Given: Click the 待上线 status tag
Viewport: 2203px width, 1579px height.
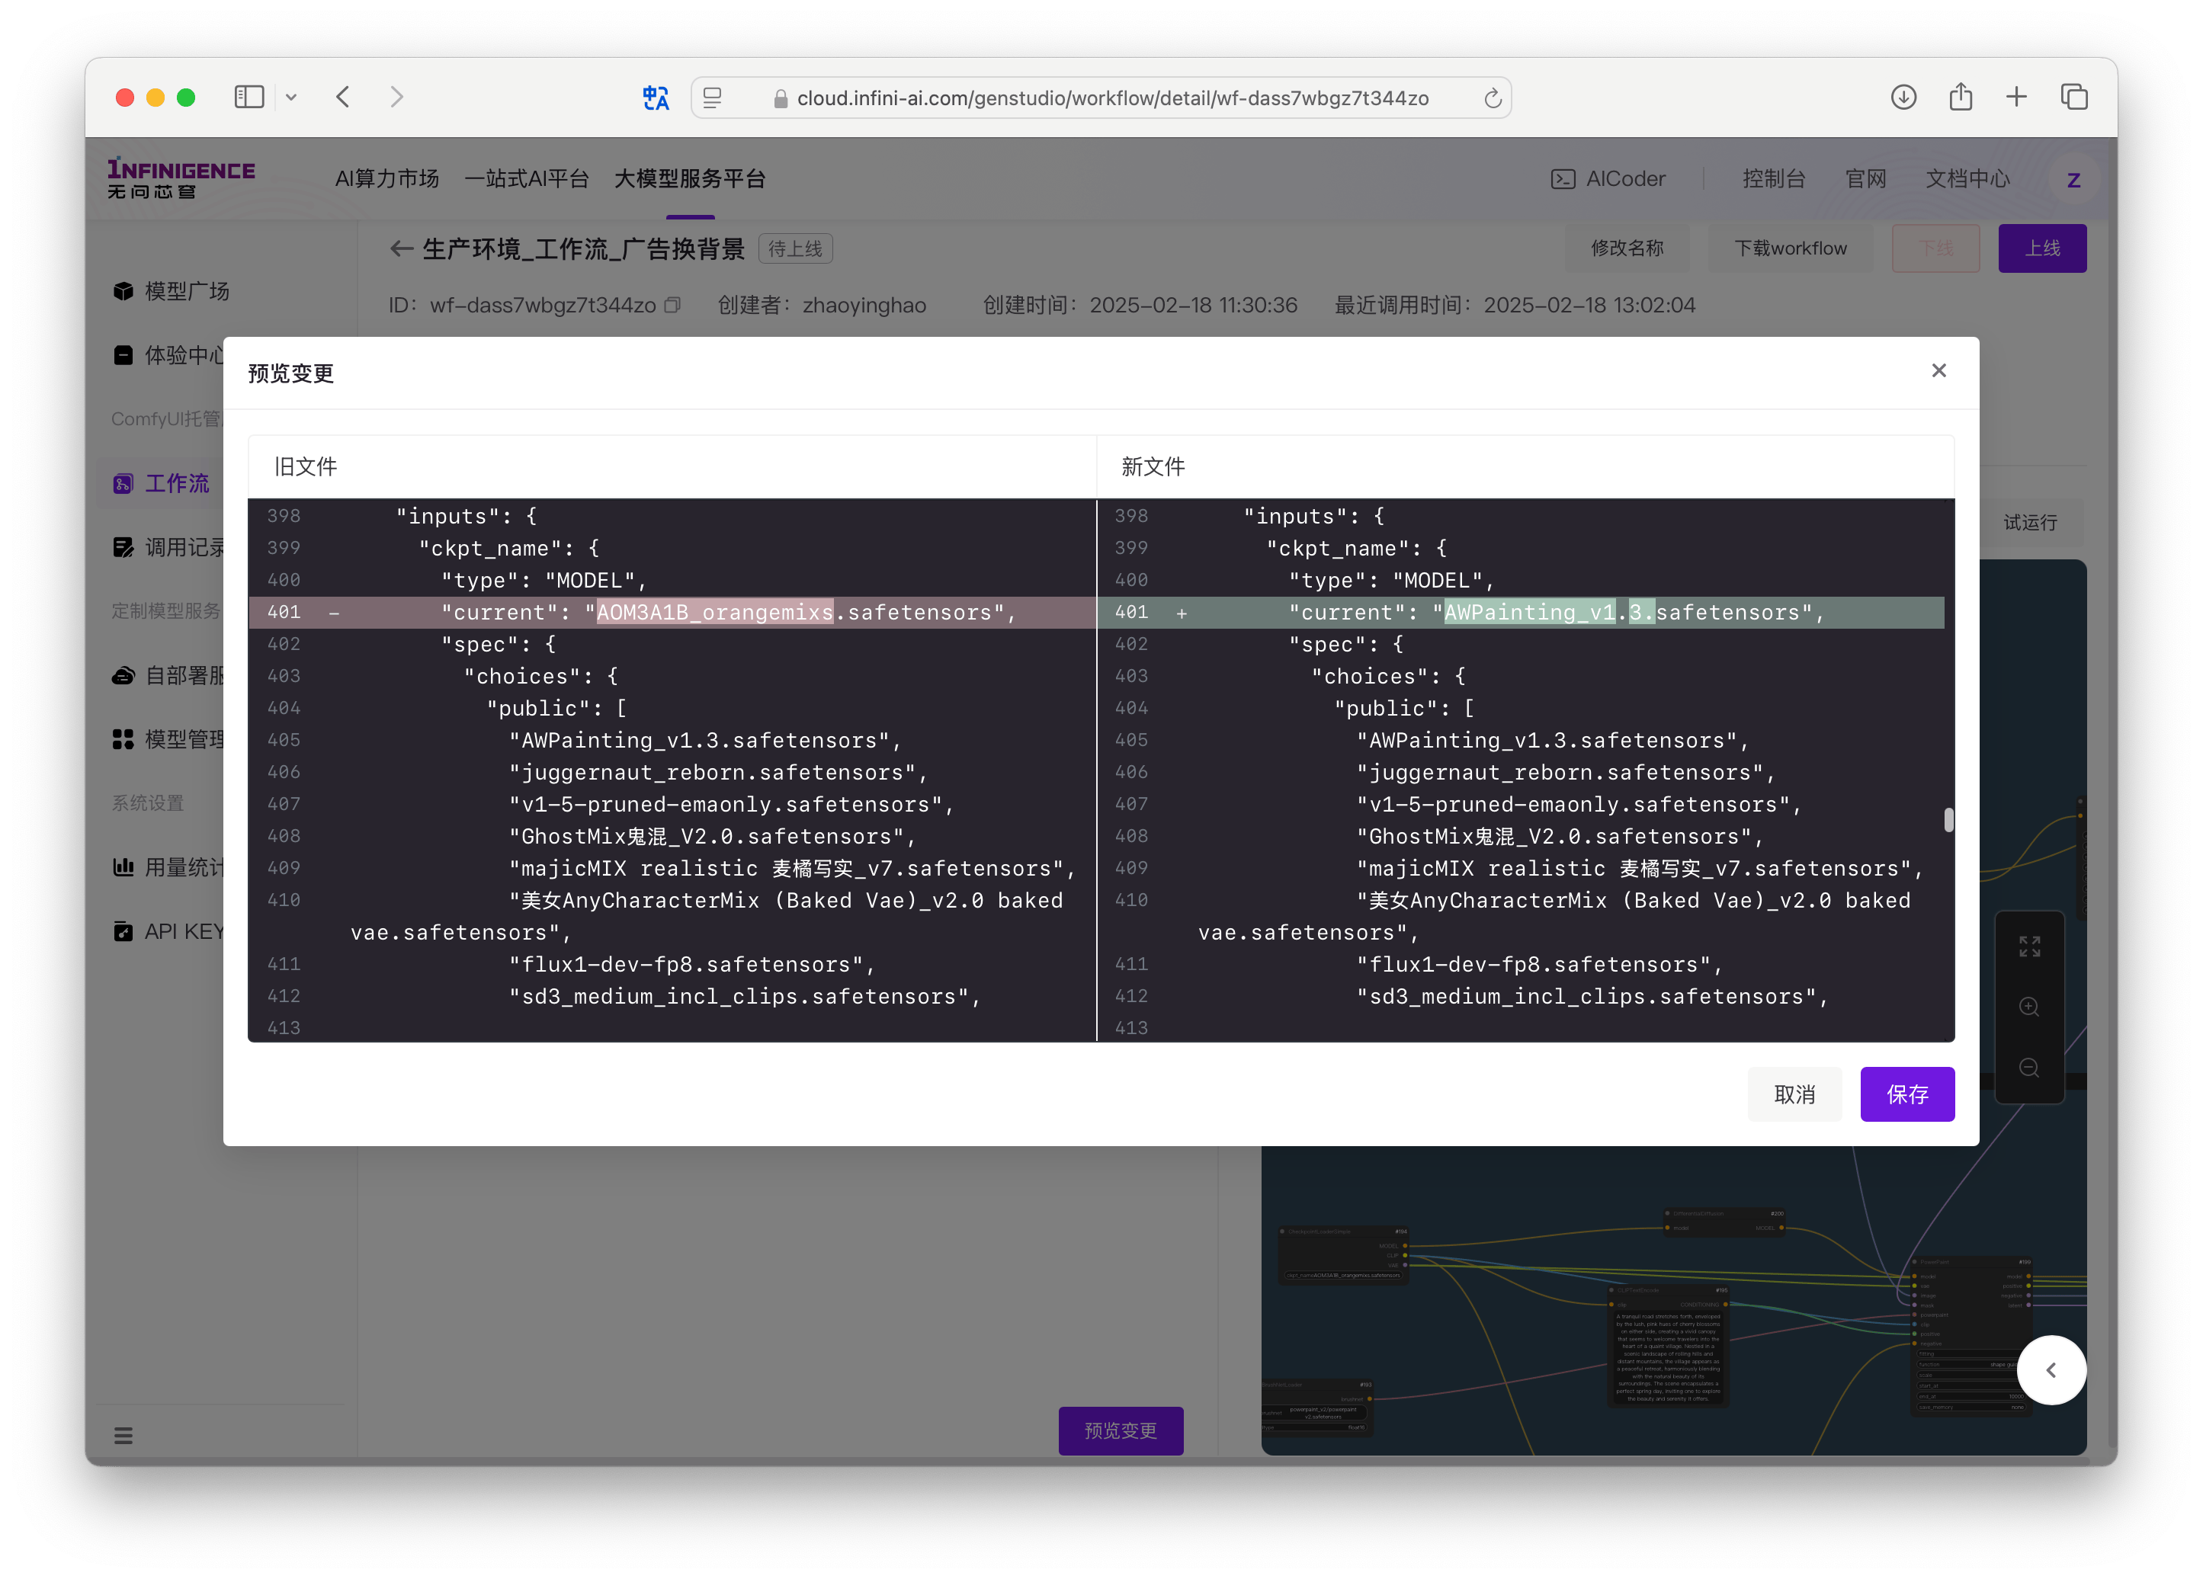Looking at the screenshot, I should pos(796,248).
